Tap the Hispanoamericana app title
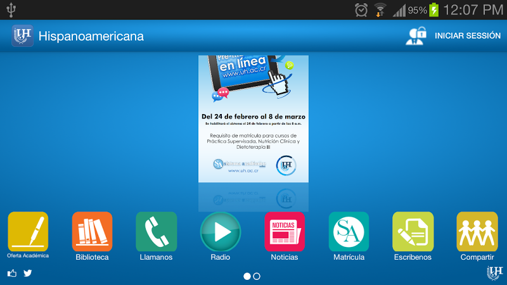 coord(91,36)
